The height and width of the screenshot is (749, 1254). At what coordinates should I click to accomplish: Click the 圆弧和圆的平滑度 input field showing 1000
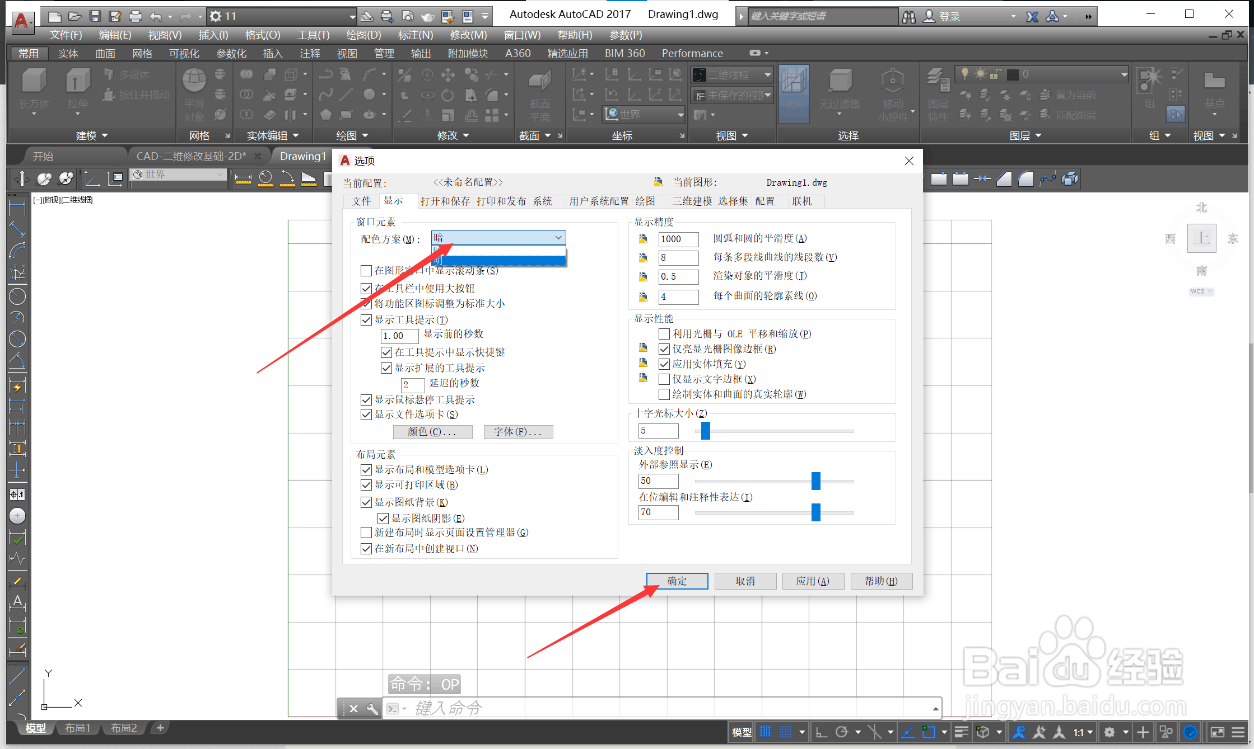tap(679, 239)
